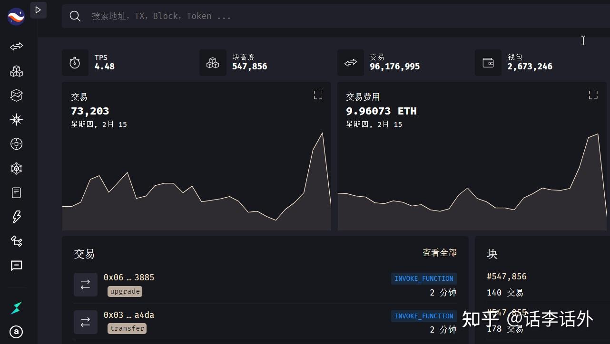Click the block height value 547,856
This screenshot has height=344, width=610.
250,67
